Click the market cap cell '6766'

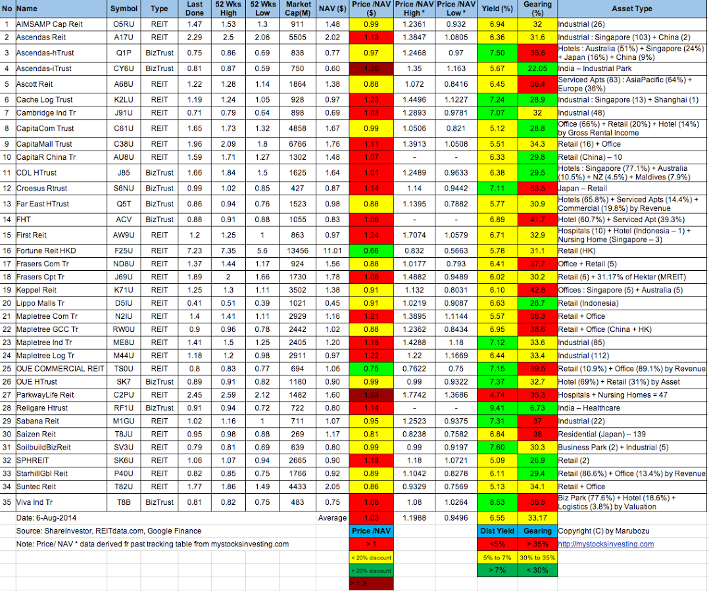point(297,144)
